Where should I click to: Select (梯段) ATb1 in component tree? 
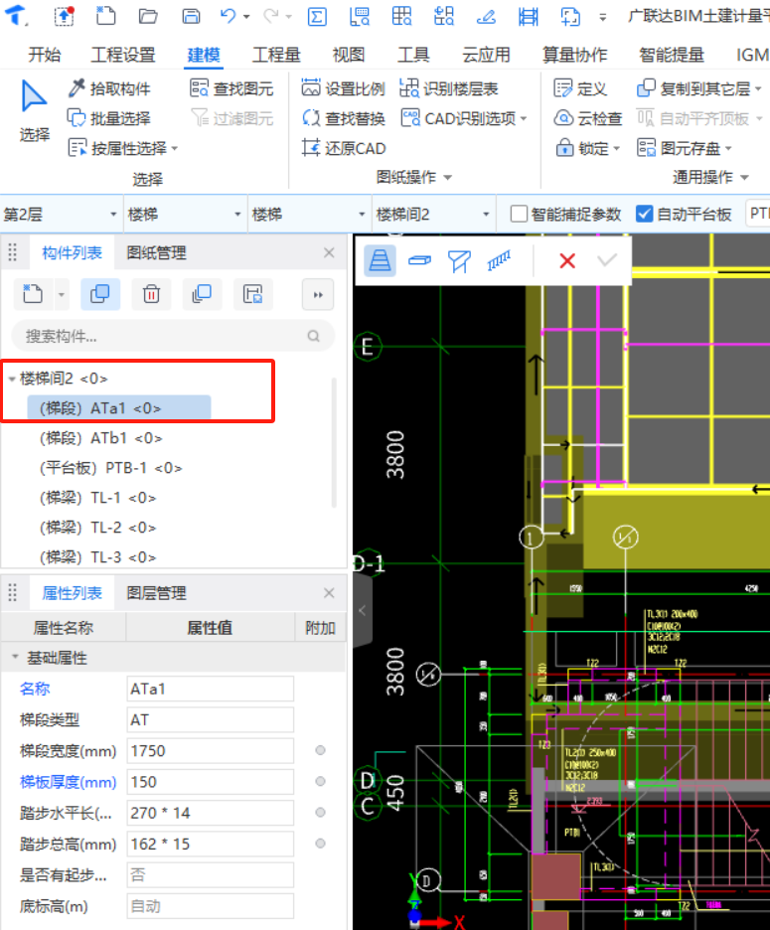coord(101,438)
